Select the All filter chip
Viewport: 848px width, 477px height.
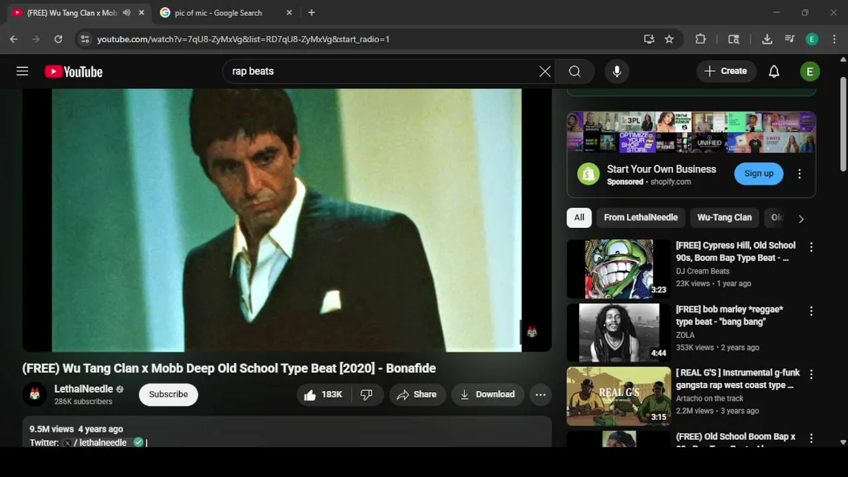579,217
